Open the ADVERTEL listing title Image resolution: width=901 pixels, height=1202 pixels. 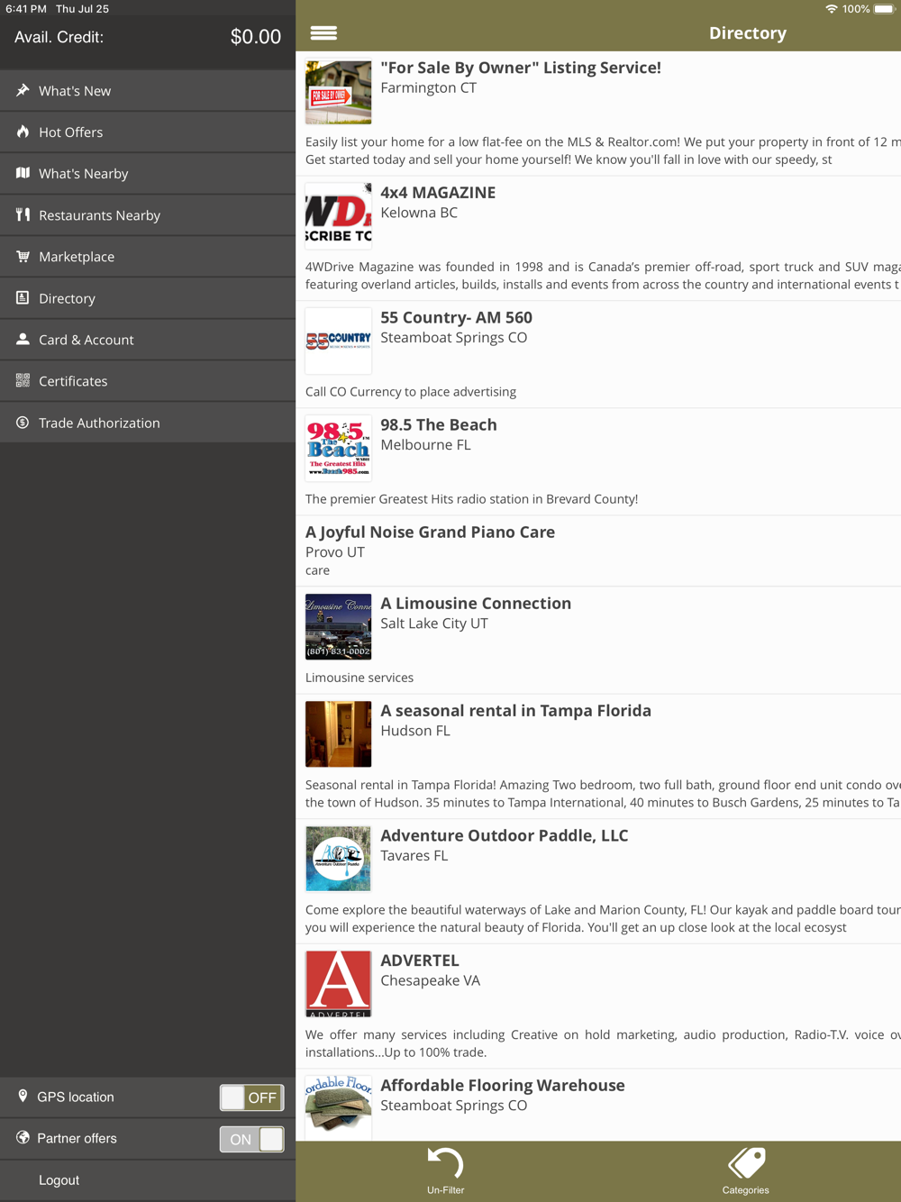pos(420,961)
